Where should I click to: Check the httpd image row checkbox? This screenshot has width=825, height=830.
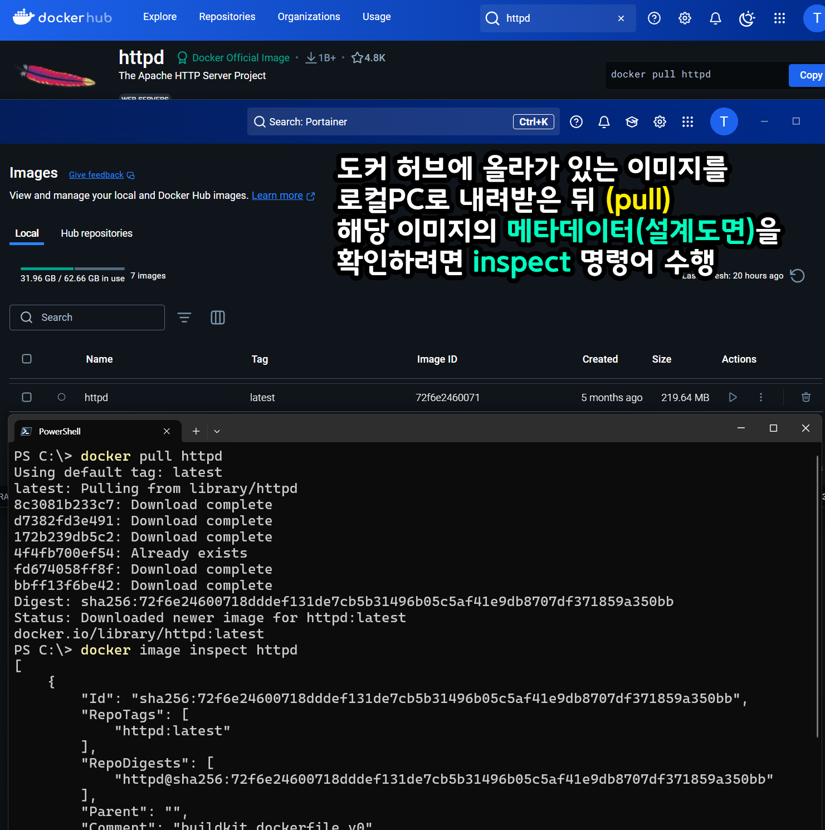coord(27,397)
